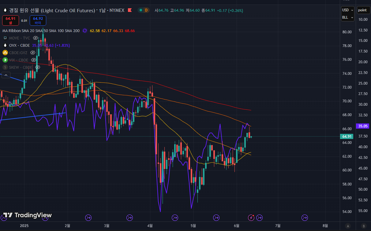Click the red flag icon next to NYMEX
This screenshot has height=231, width=371.
129,10
